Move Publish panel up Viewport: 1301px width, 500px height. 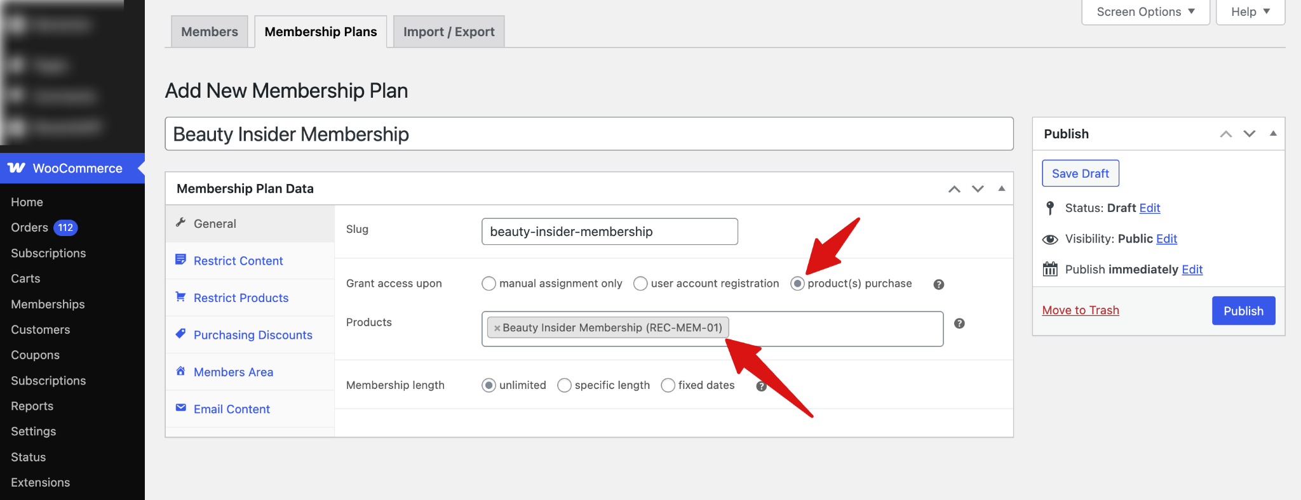[x=1226, y=134]
